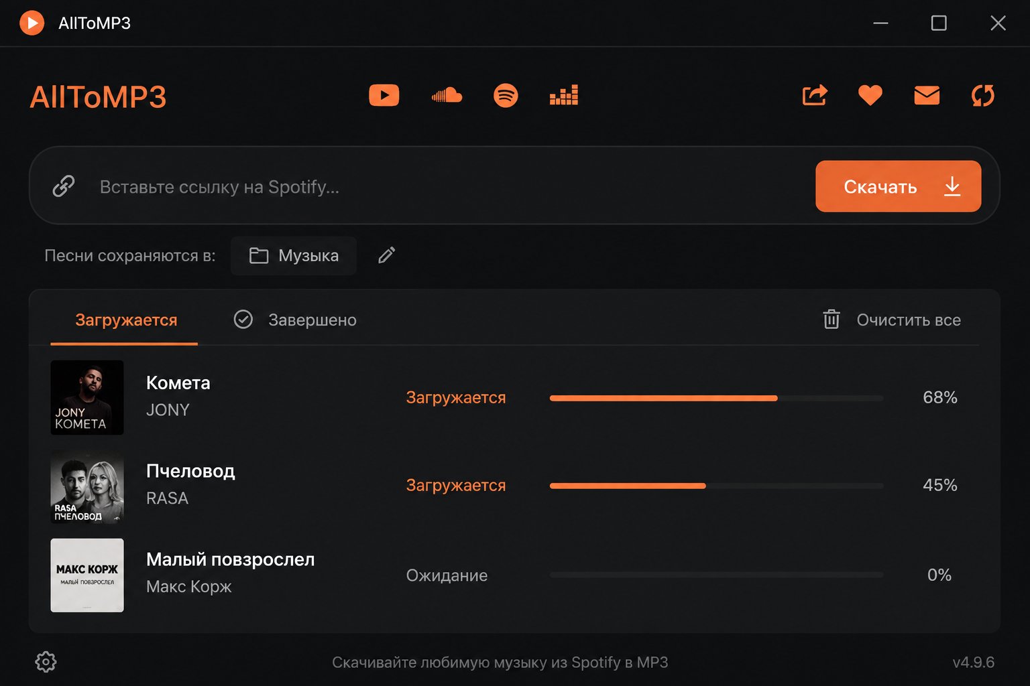Click the heart favorite icon
The height and width of the screenshot is (686, 1030).
pos(870,96)
